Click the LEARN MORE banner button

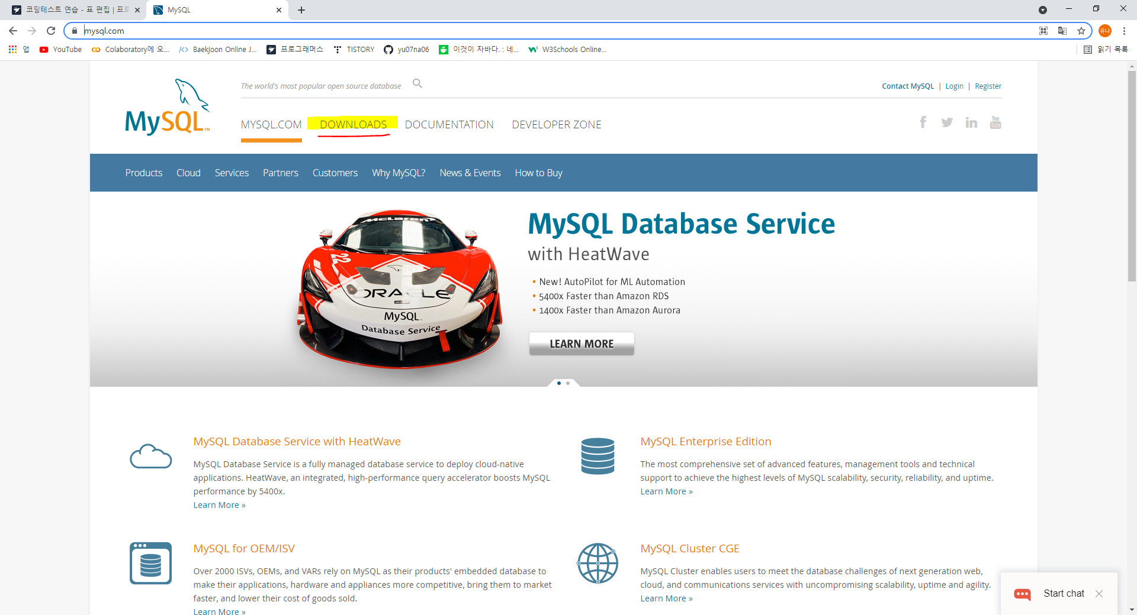(582, 344)
